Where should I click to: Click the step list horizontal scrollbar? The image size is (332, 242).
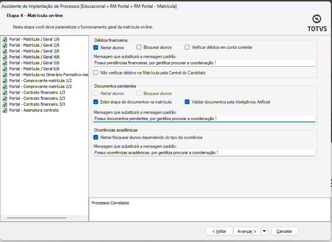point(37,218)
